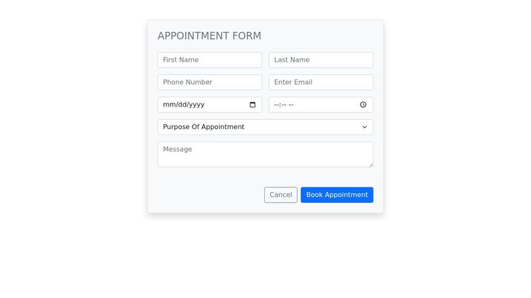531x298 pixels.
Task: Focus the Message text area
Action: tap(265, 154)
